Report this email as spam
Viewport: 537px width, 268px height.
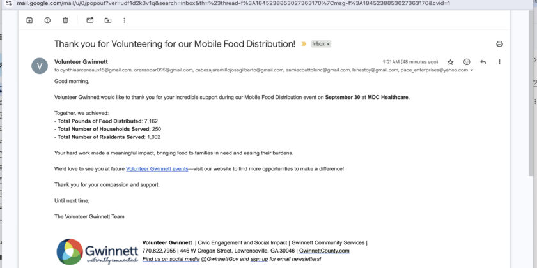[x=47, y=20]
